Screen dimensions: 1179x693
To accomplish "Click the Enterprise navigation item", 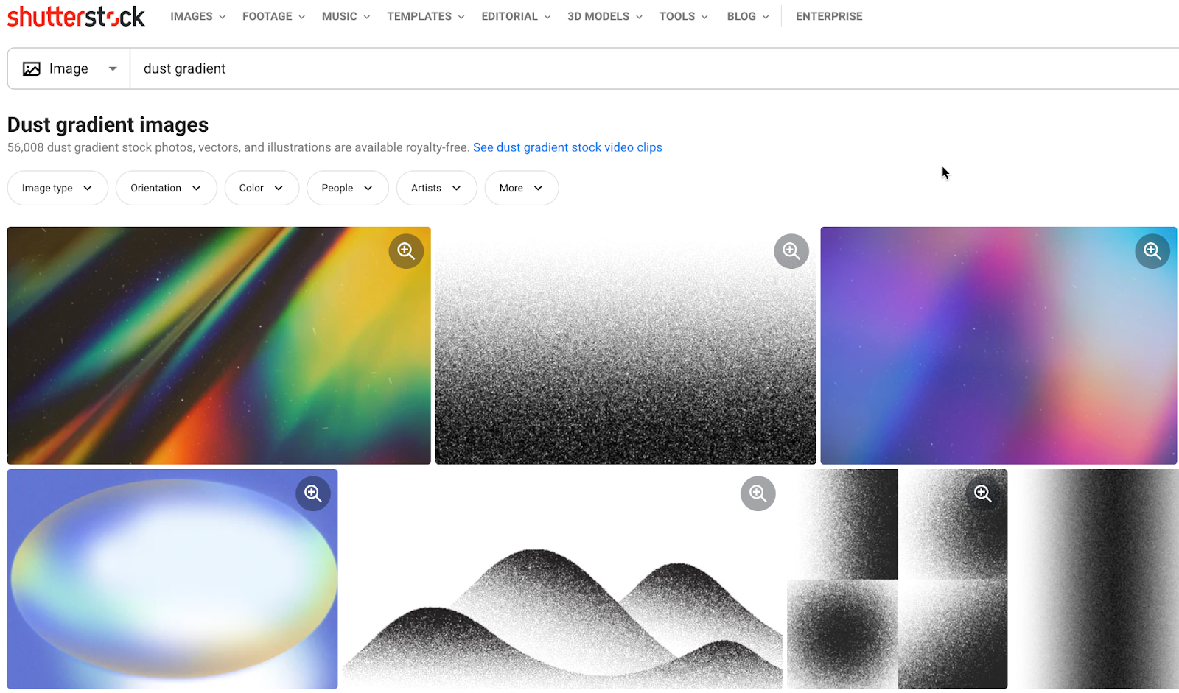I will (x=828, y=15).
